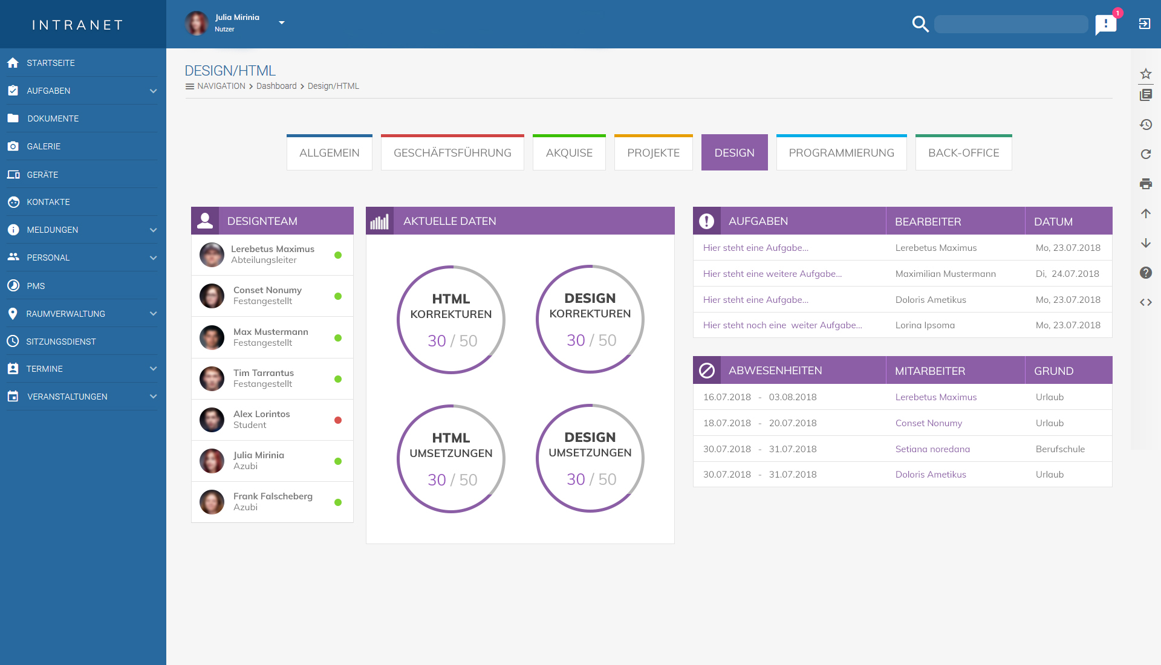
Task: Click the Kontakte face icon
Action: click(13, 202)
